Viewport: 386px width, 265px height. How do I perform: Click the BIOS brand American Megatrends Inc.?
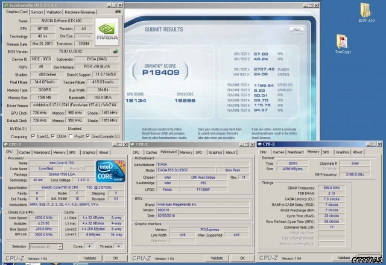pos(203,205)
